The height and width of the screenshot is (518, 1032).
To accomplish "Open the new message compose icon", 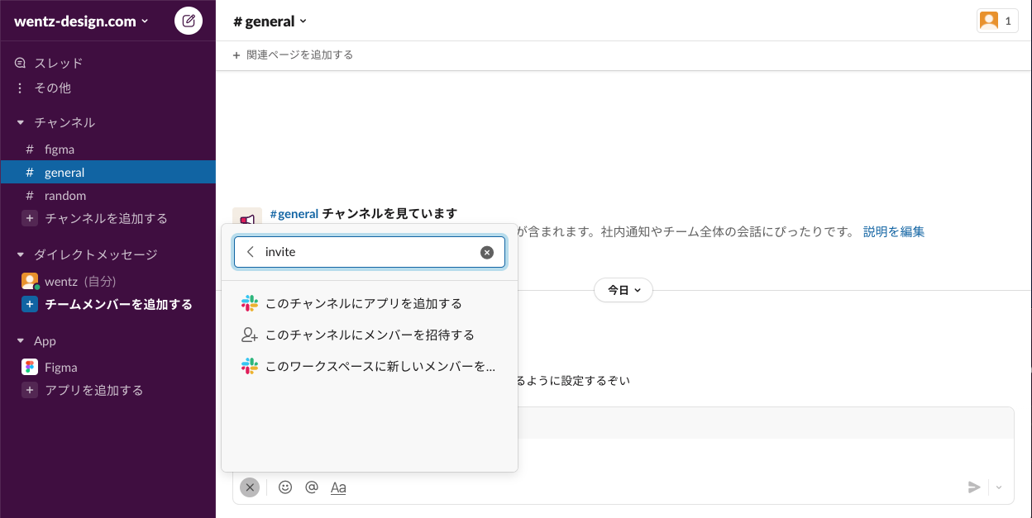I will tap(189, 21).
